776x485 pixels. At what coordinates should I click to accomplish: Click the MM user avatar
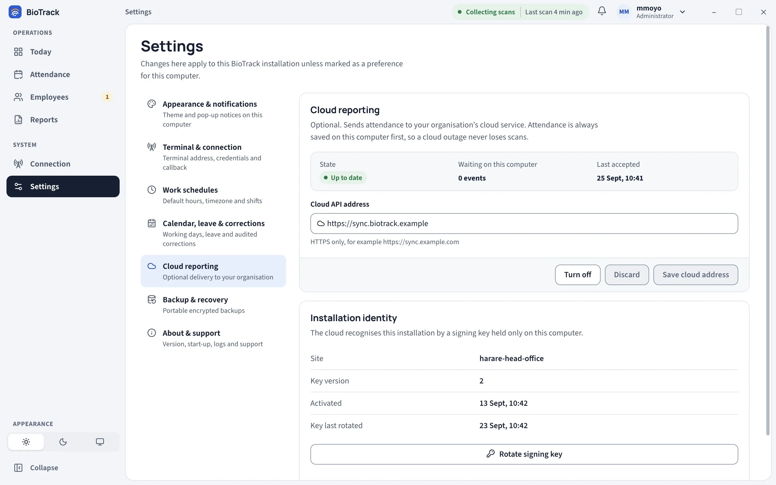[624, 12]
